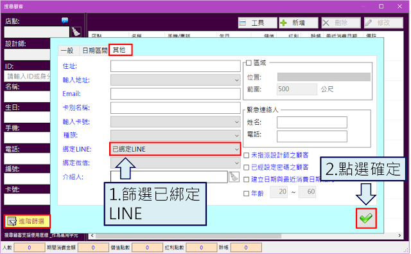Expand the 種族 dropdown
This screenshot has width=411, height=254.
[175, 136]
